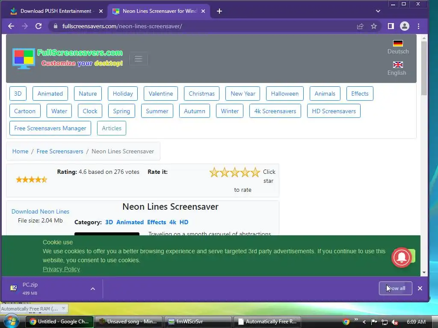This screenshot has height=328, width=438.
Task: Browse Cartoon screensavers
Action: (x=25, y=111)
